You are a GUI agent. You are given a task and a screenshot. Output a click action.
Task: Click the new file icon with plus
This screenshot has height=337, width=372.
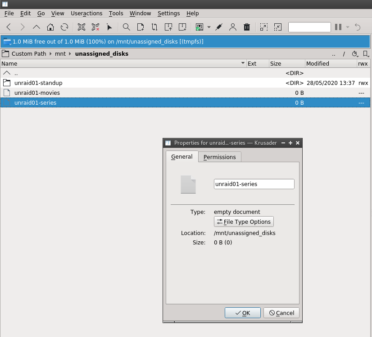[x=141, y=27]
